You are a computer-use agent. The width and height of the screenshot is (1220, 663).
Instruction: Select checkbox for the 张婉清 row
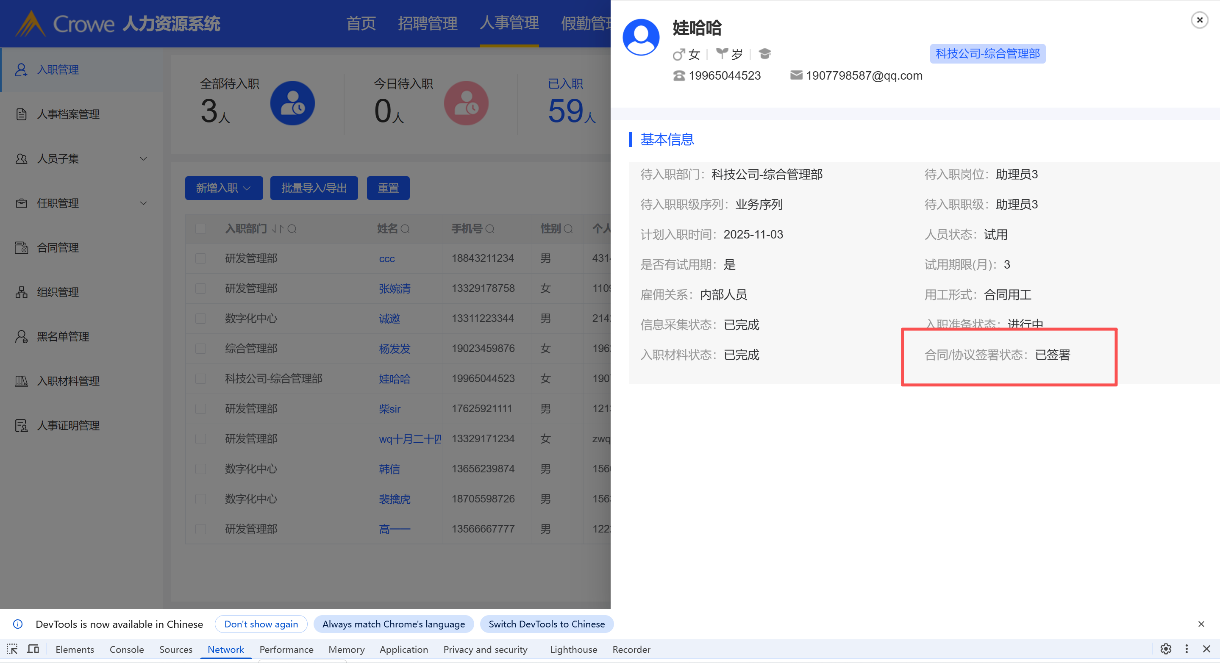click(x=201, y=289)
